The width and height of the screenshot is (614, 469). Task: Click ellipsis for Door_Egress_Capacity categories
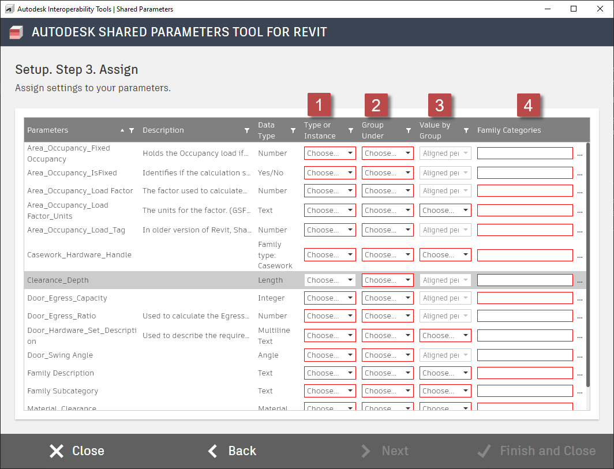(x=580, y=299)
